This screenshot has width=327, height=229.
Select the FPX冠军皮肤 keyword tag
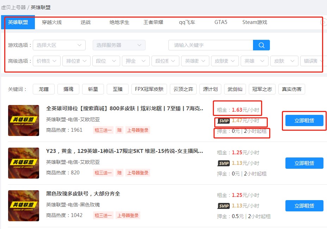149,89
